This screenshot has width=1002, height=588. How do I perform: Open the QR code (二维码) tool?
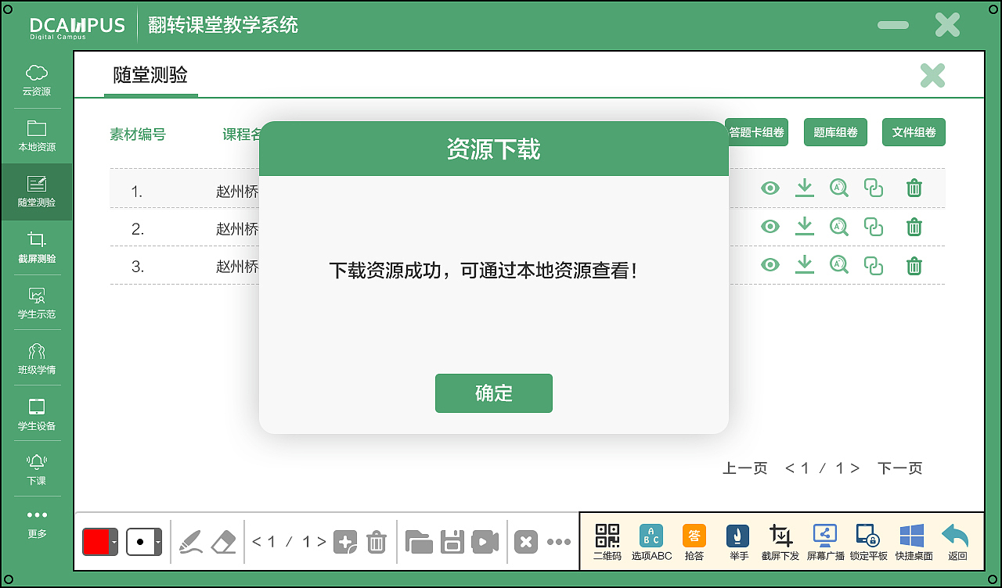(x=607, y=541)
